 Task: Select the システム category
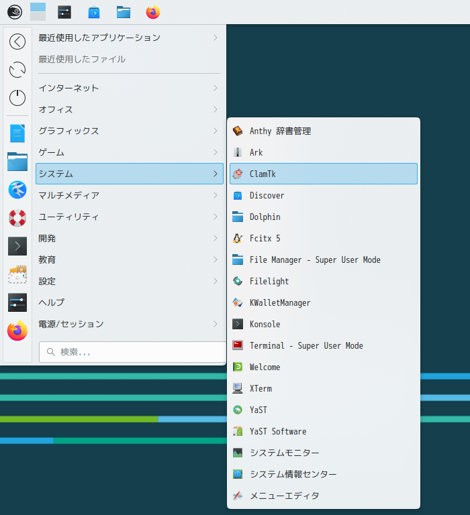(x=130, y=174)
